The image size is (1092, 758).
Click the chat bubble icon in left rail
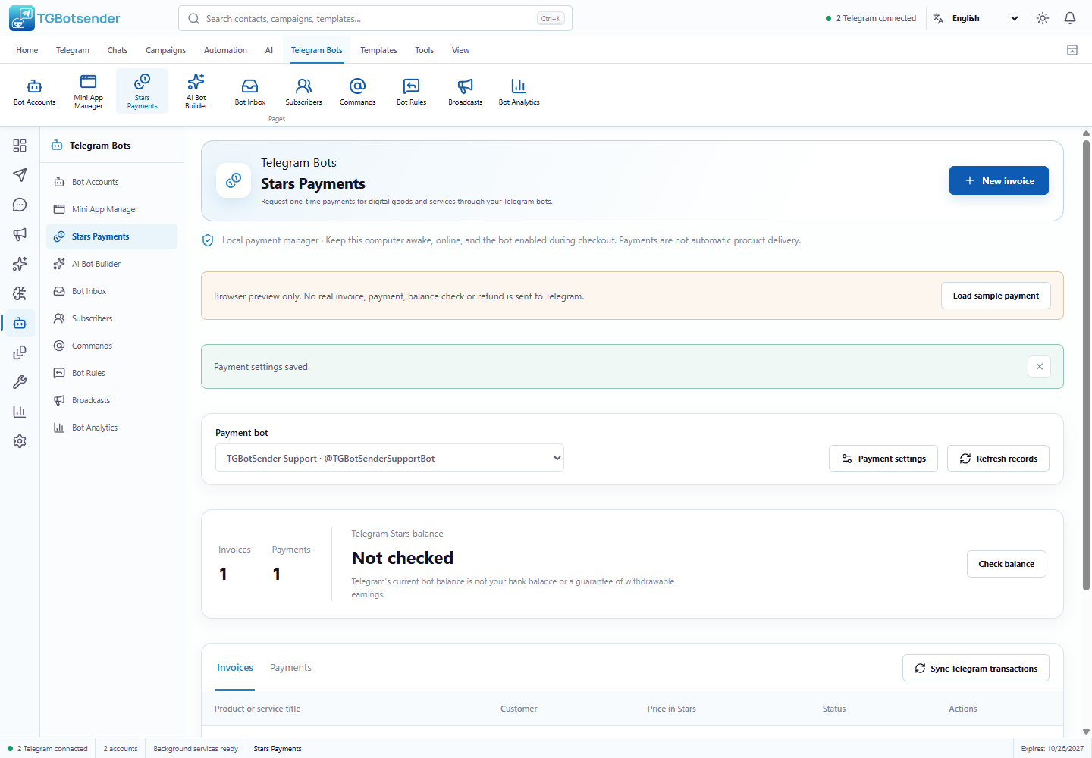(20, 205)
